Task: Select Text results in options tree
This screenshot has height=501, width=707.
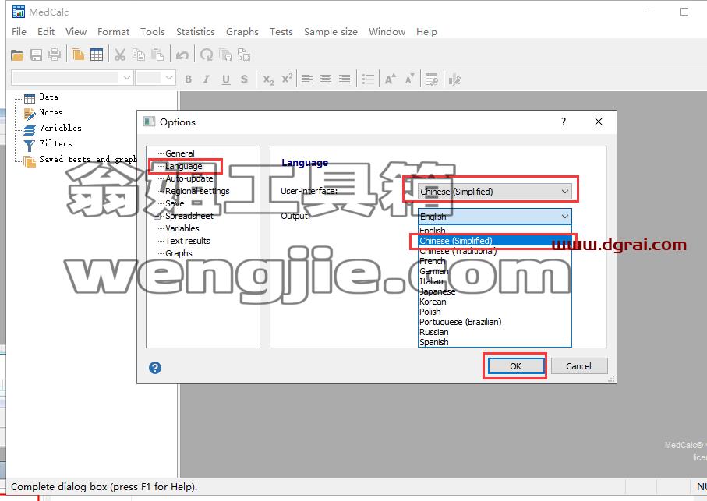Action: click(x=188, y=241)
